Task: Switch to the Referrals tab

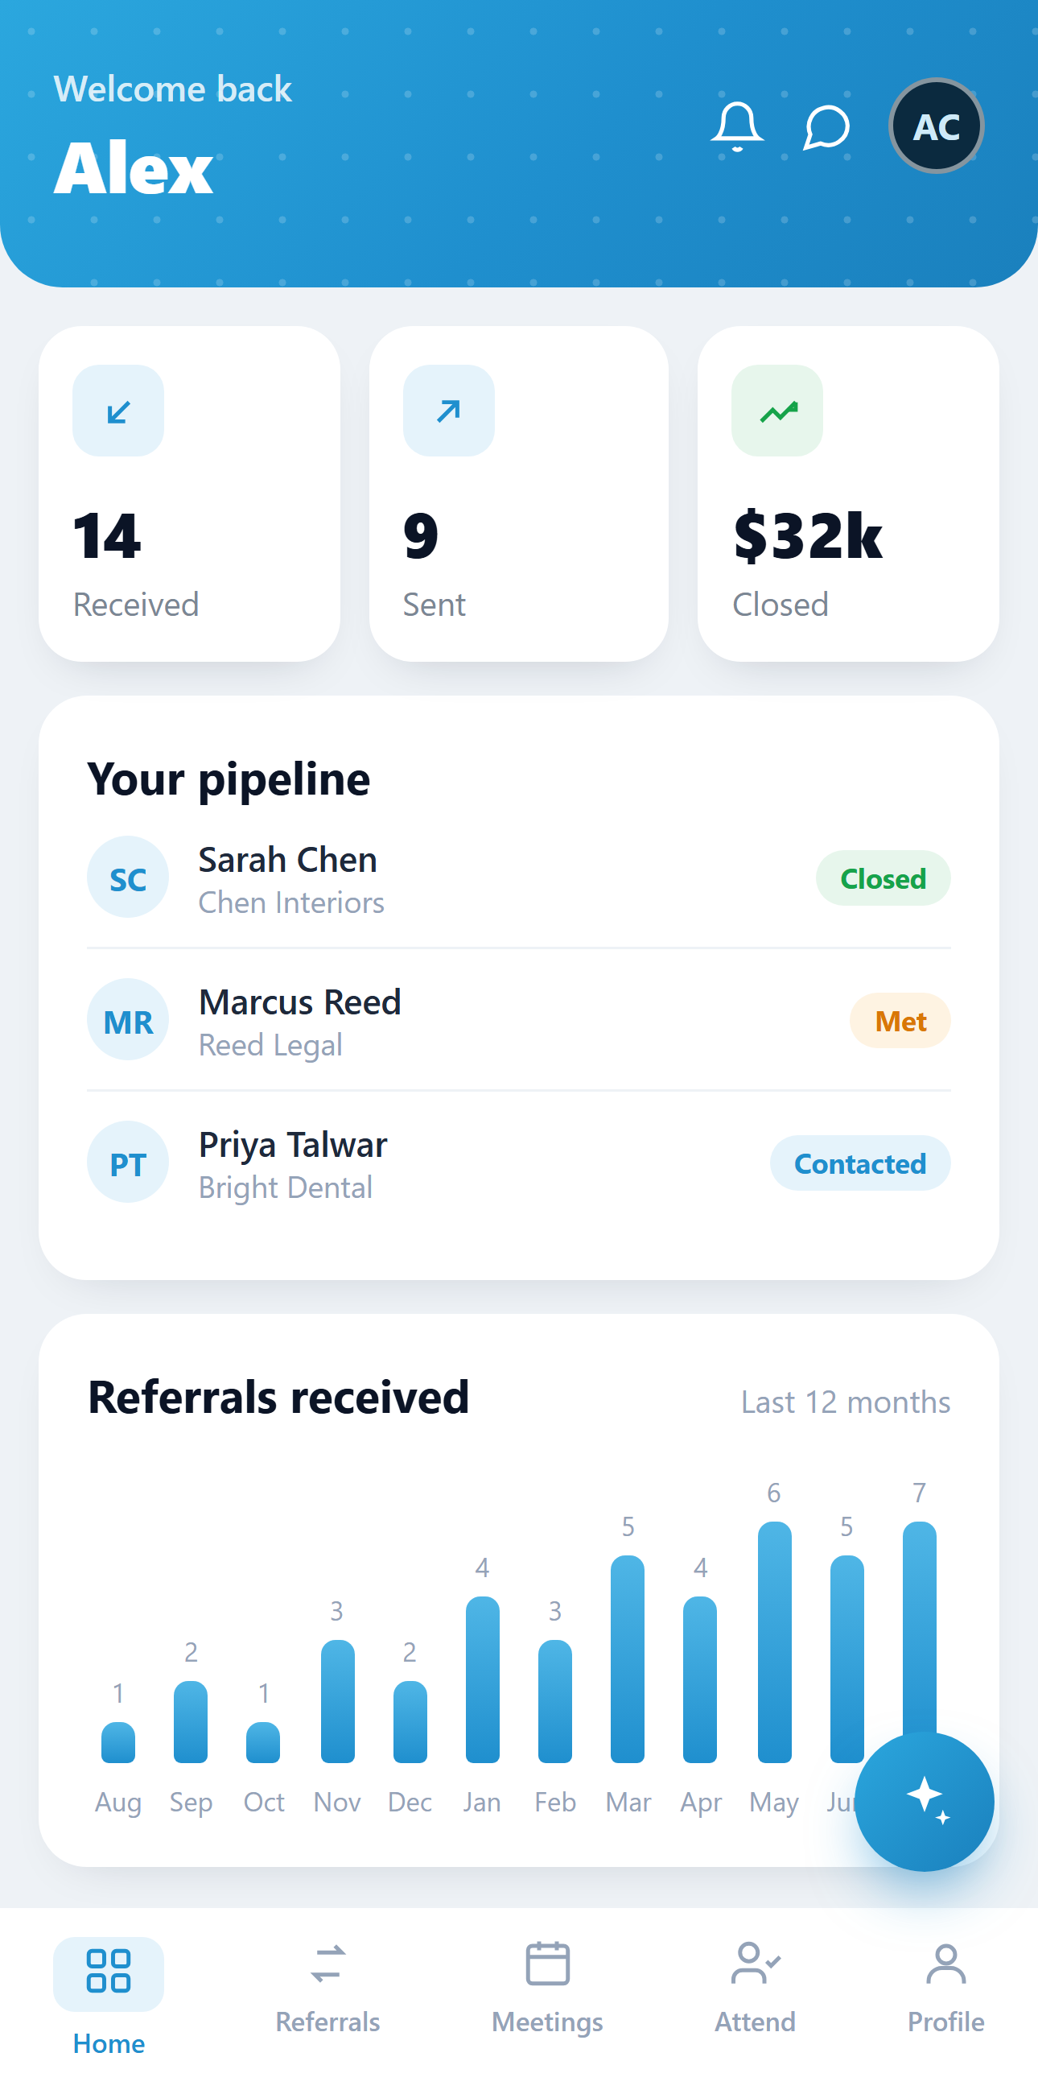Action: [327, 1989]
